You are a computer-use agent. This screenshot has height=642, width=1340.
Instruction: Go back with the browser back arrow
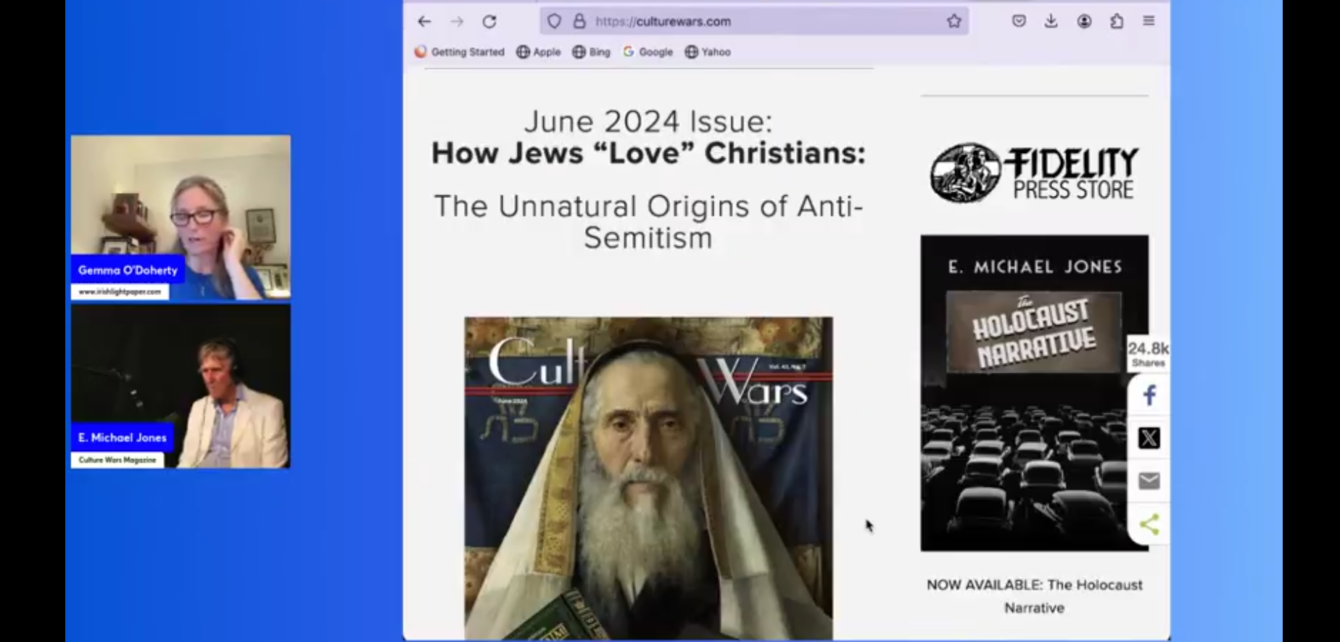coord(424,22)
